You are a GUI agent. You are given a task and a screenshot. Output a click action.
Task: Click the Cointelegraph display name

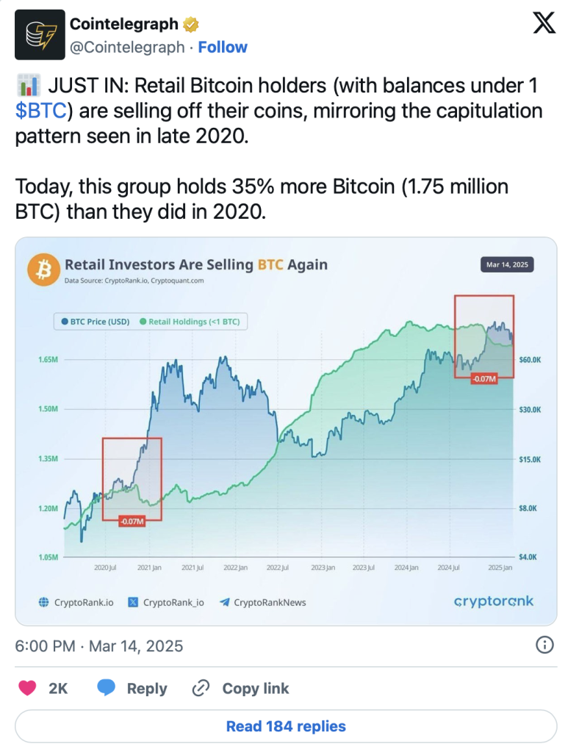(x=123, y=24)
